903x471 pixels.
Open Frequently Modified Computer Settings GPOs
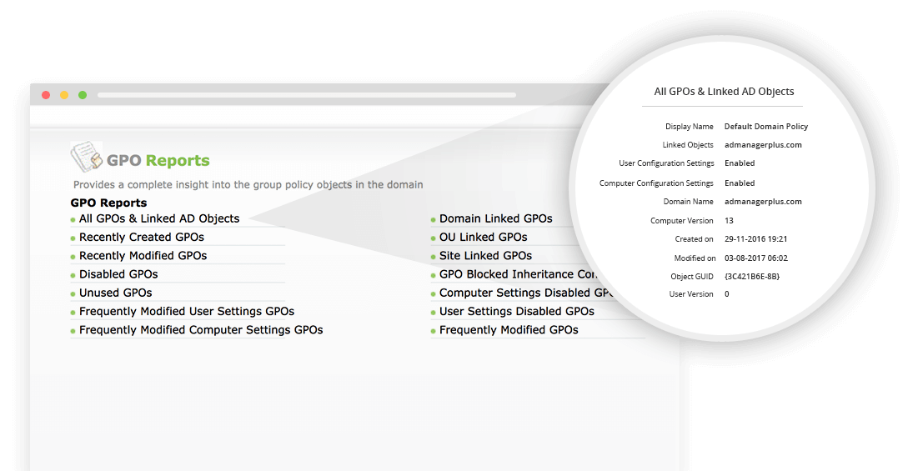(201, 330)
